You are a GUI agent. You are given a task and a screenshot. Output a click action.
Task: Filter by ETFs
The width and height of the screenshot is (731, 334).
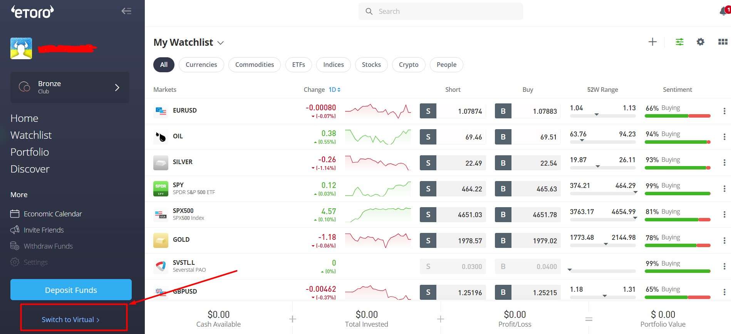(x=298, y=65)
